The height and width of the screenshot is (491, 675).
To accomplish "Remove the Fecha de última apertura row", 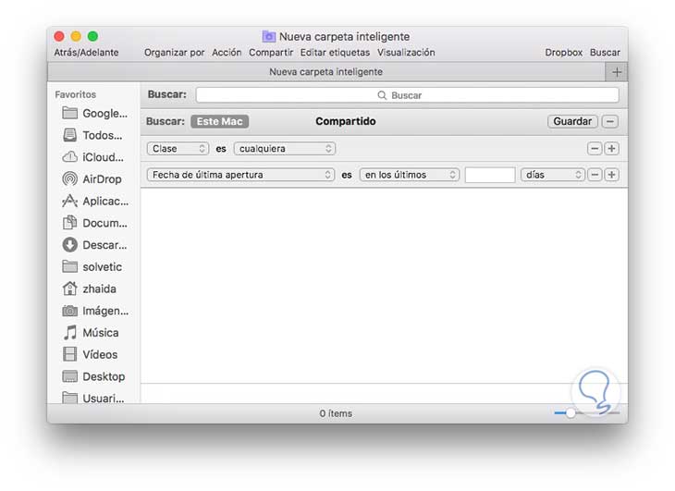I will [595, 175].
